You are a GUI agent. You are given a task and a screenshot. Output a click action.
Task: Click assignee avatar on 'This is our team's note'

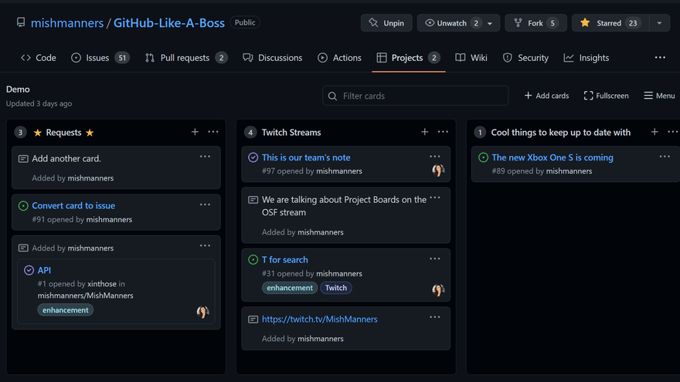click(x=438, y=171)
